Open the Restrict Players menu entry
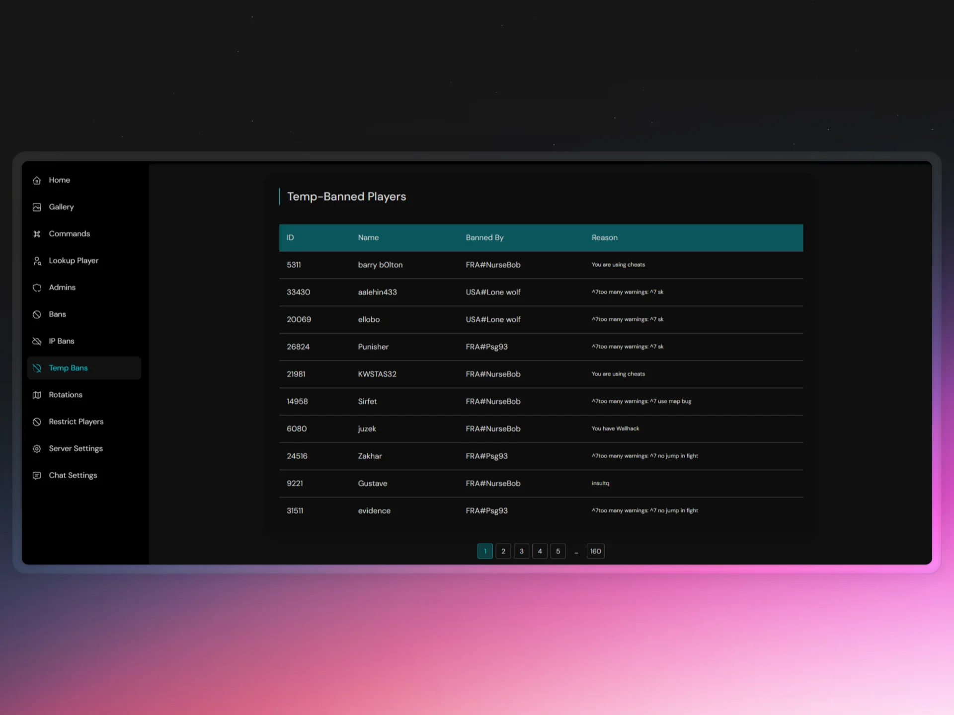Image resolution: width=954 pixels, height=715 pixels. click(76, 422)
